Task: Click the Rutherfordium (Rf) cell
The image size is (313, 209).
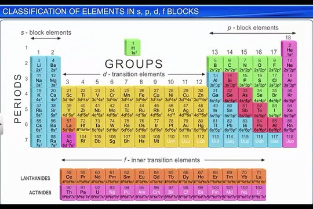Action: pos(83,140)
